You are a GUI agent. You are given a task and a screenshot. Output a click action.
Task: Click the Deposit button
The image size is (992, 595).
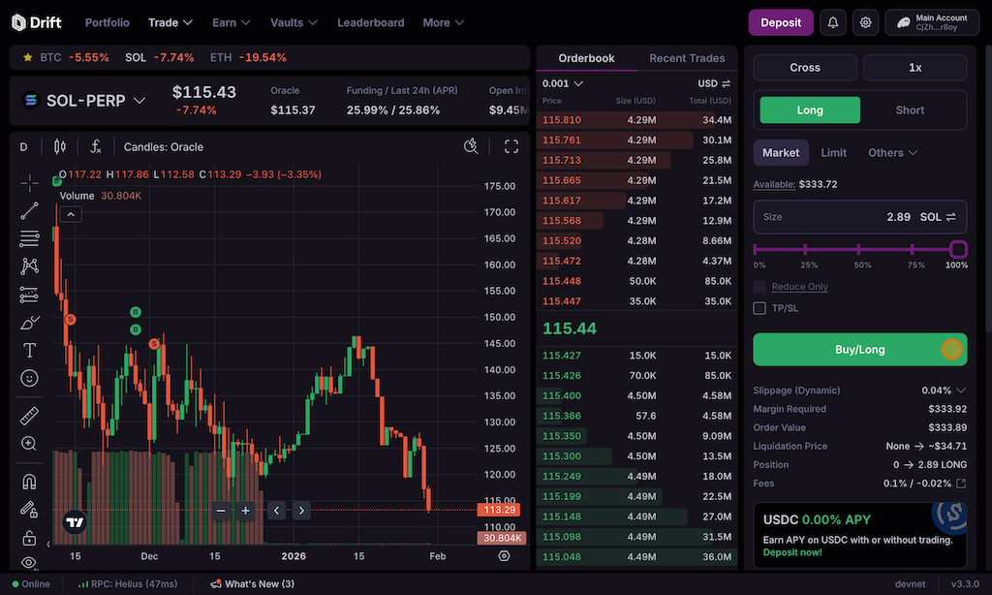pyautogui.click(x=781, y=22)
